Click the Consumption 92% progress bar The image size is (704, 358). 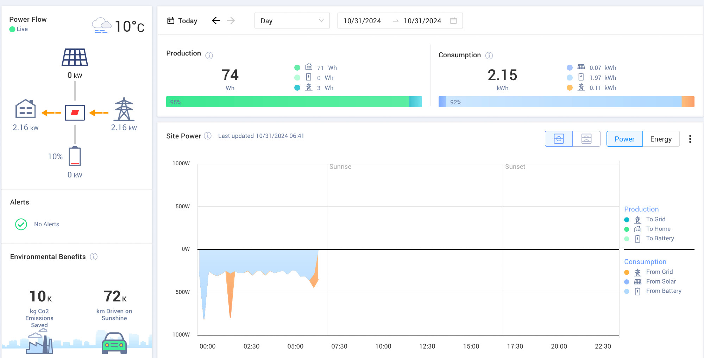pyautogui.click(x=566, y=102)
